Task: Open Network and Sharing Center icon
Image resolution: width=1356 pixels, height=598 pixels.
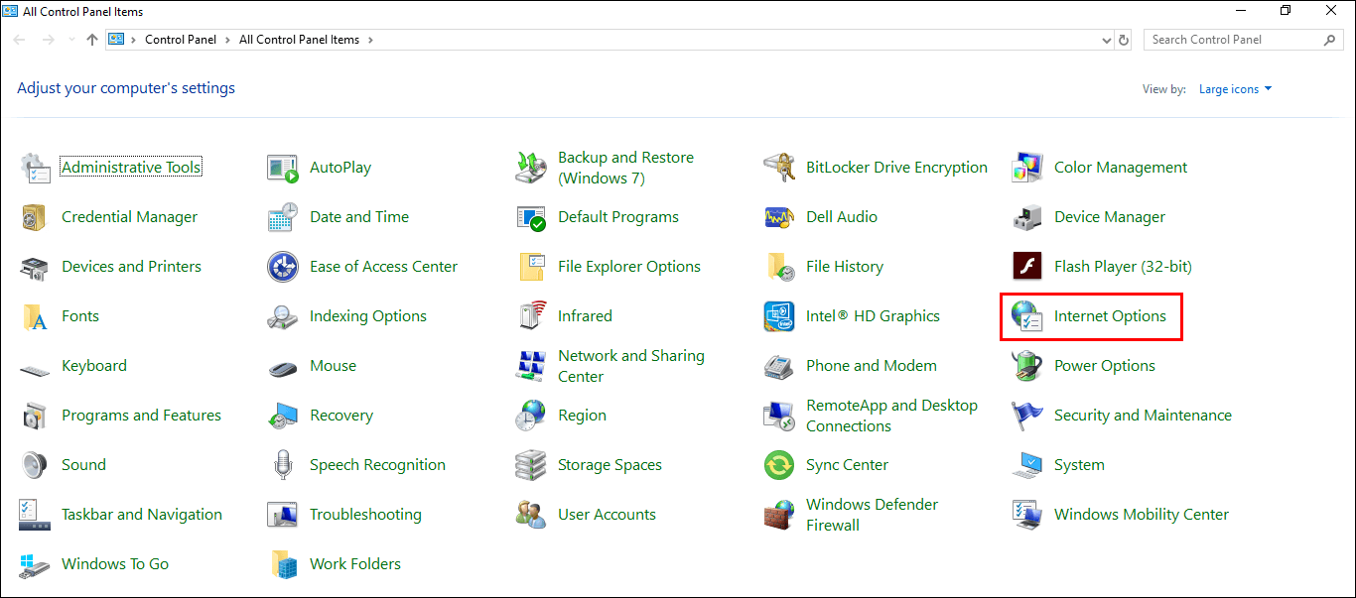Action: (531, 366)
